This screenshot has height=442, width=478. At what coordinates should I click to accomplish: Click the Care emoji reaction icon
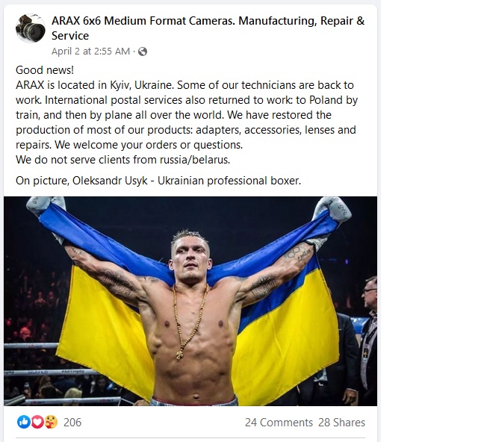pos(50,423)
